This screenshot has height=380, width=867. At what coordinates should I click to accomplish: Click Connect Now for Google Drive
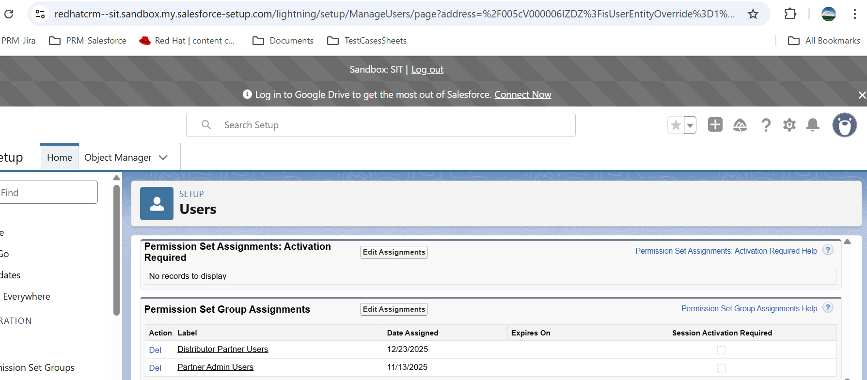pos(523,94)
